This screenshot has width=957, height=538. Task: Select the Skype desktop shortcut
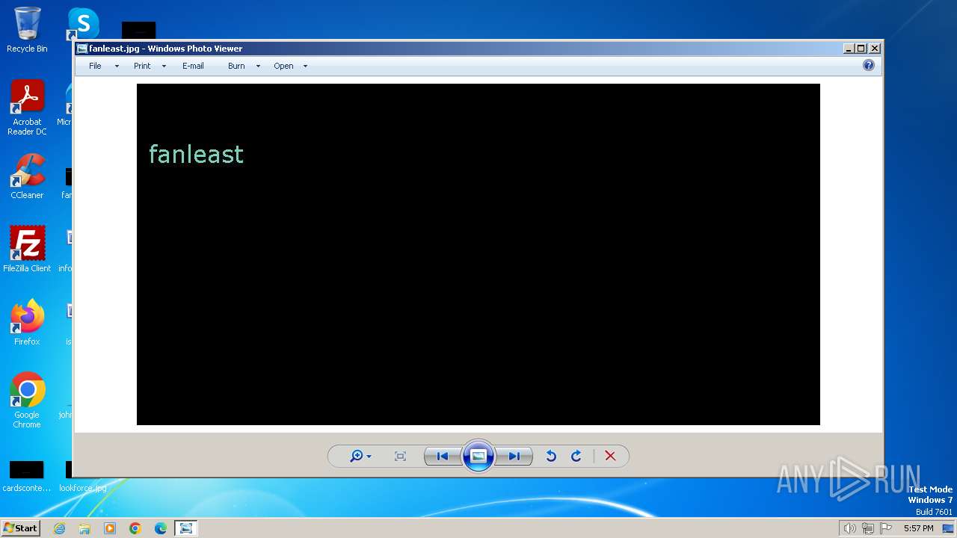coord(83,23)
